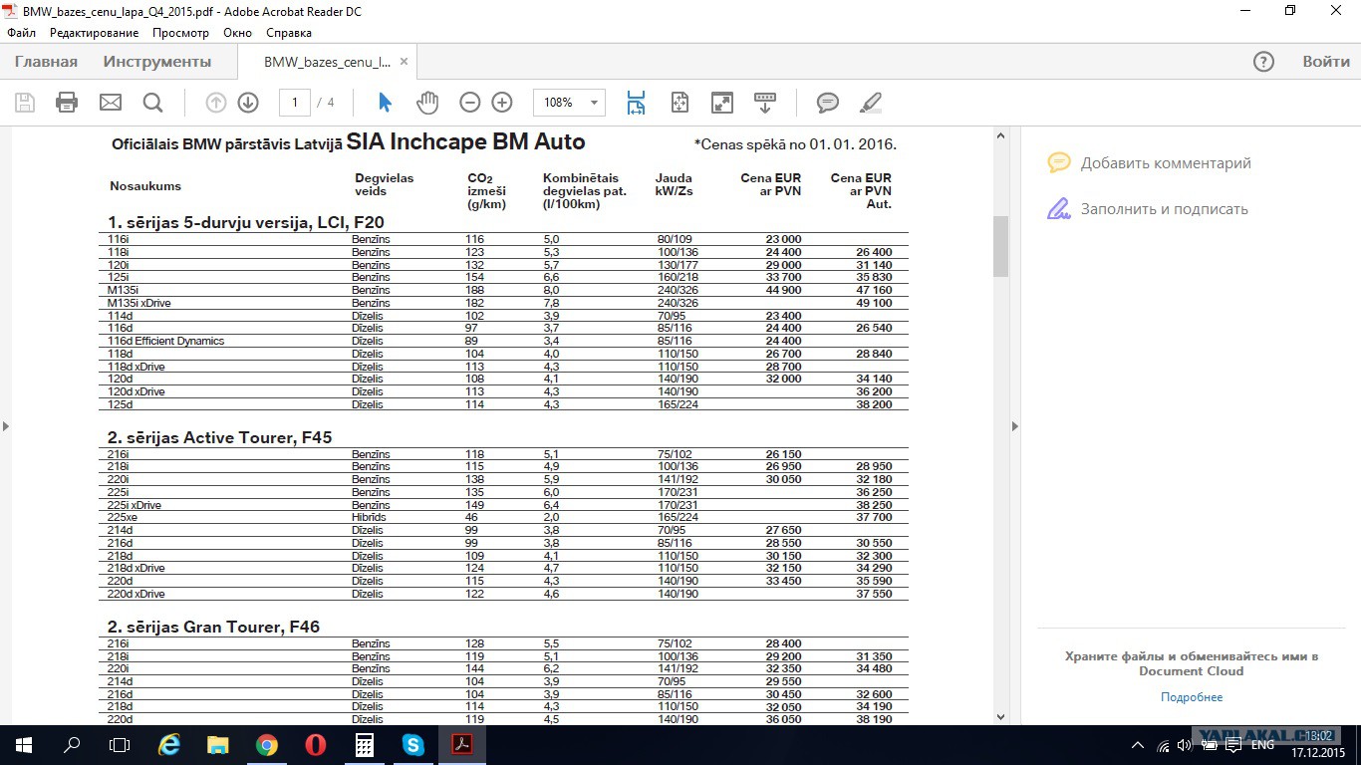1361x765 pixels.
Task: Activate the arrow selection tool
Action: [386, 103]
